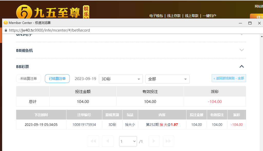
Task: Go to first page of results
Action: click(93, 141)
